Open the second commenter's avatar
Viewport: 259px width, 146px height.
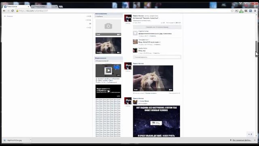135,41
